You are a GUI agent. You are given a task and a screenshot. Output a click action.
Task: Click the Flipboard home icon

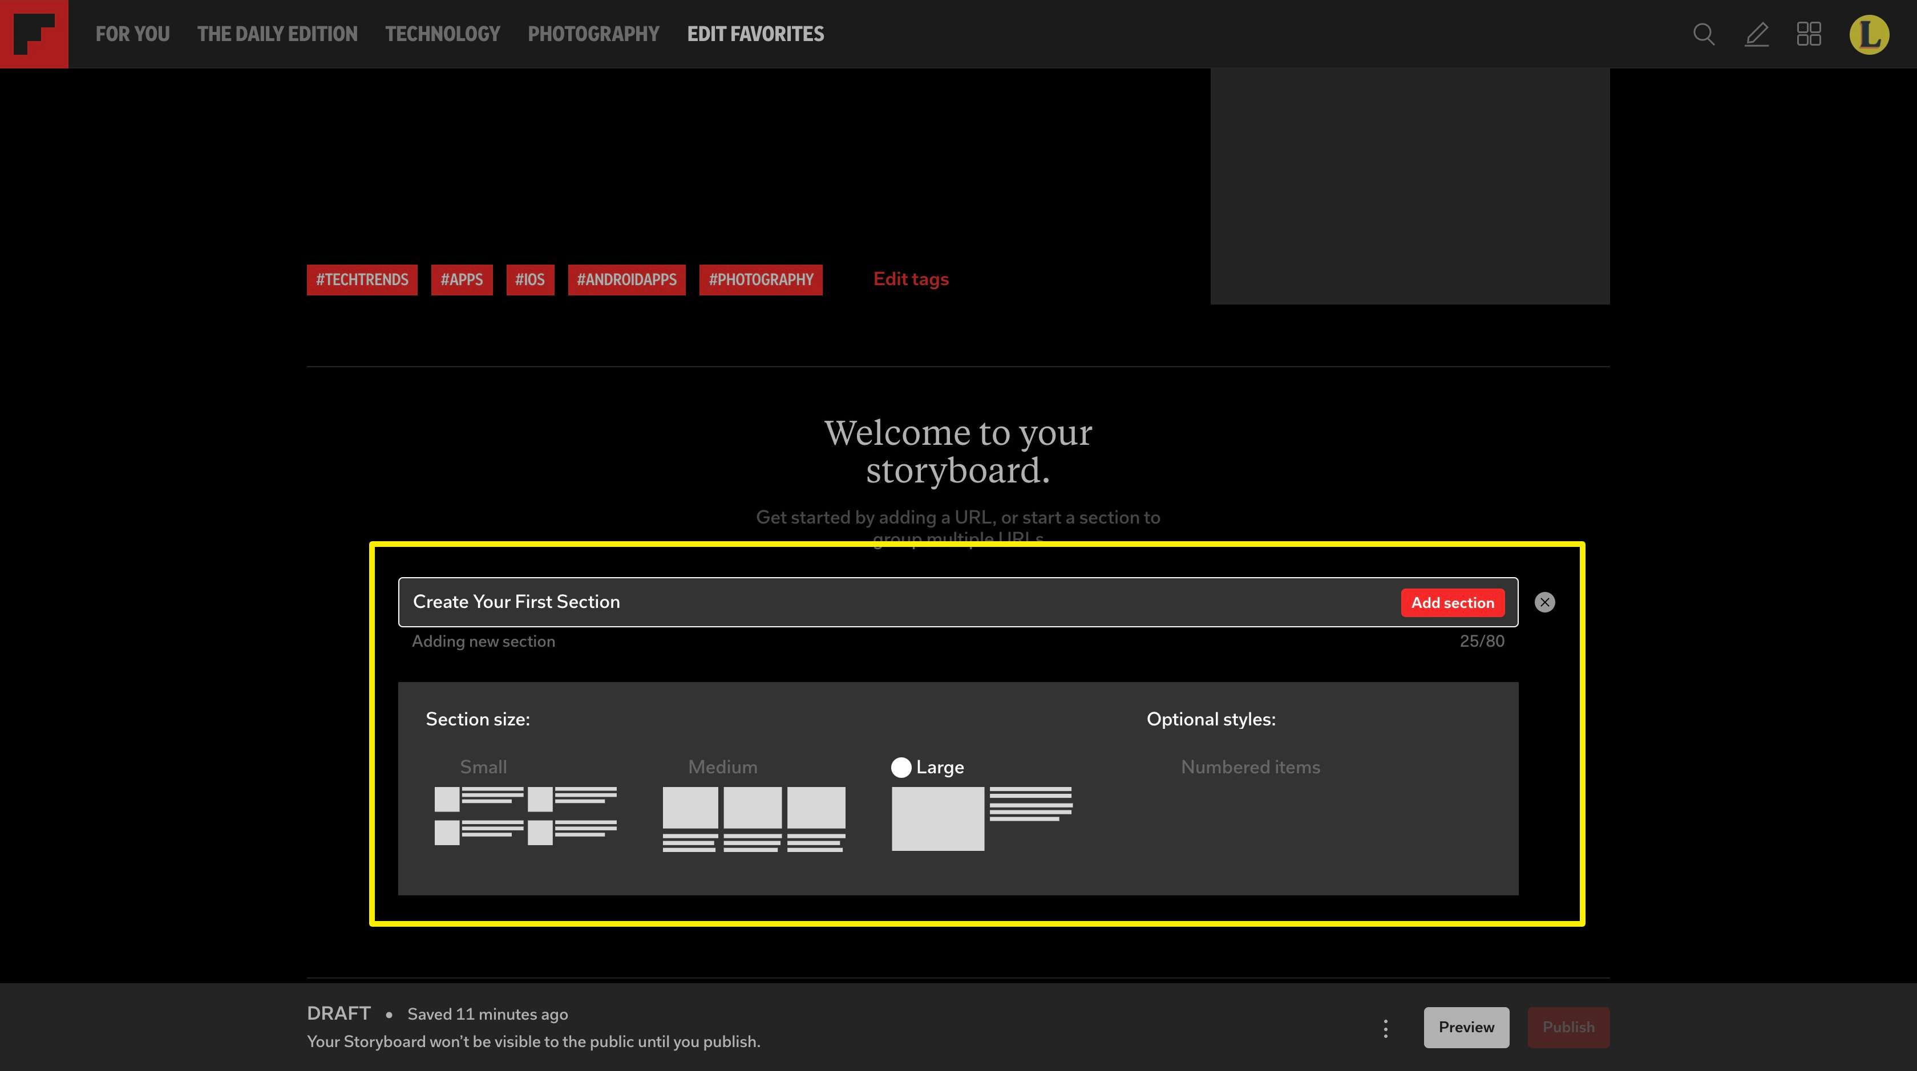tap(34, 34)
